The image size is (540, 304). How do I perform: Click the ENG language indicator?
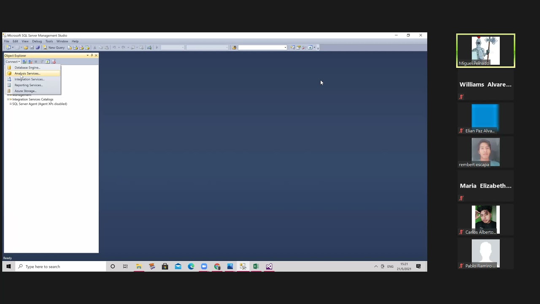pyautogui.click(x=390, y=266)
